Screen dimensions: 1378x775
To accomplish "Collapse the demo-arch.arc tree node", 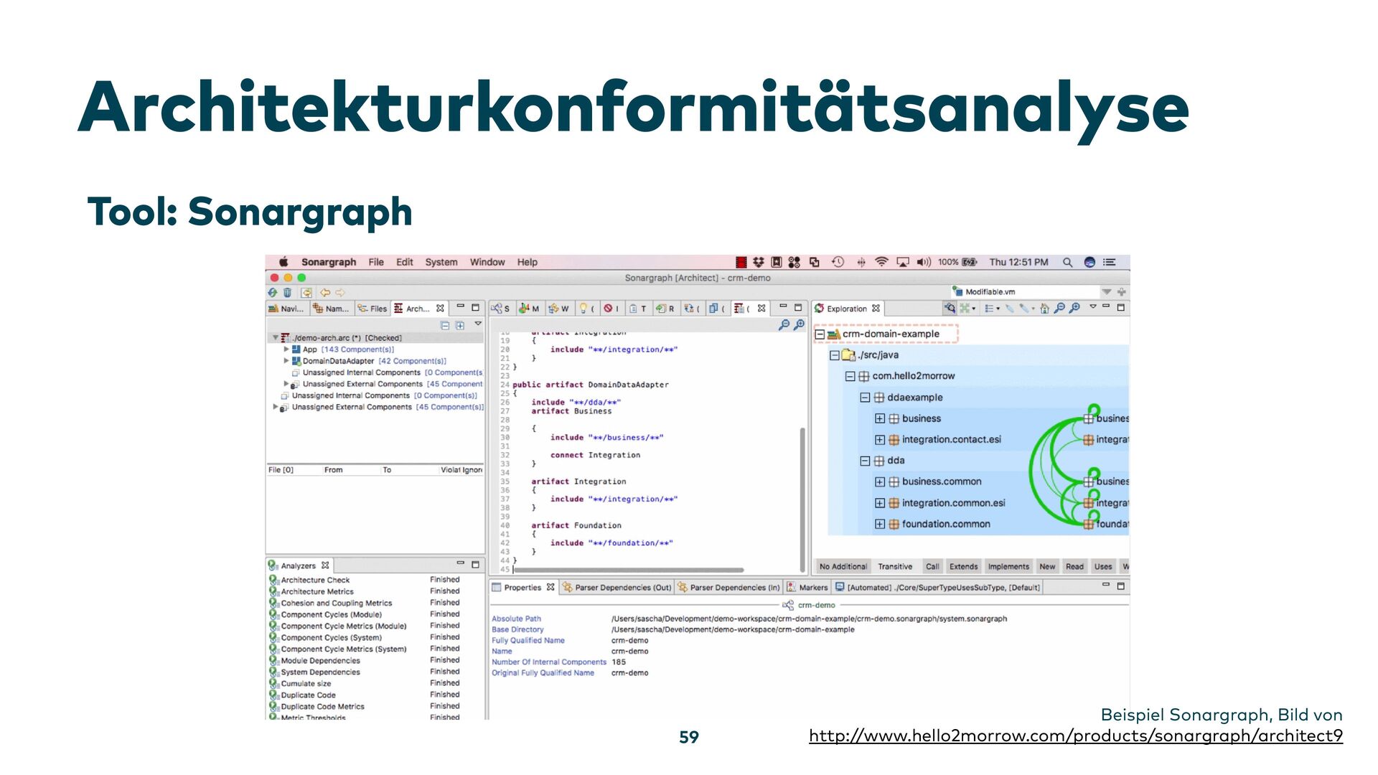I will (275, 337).
